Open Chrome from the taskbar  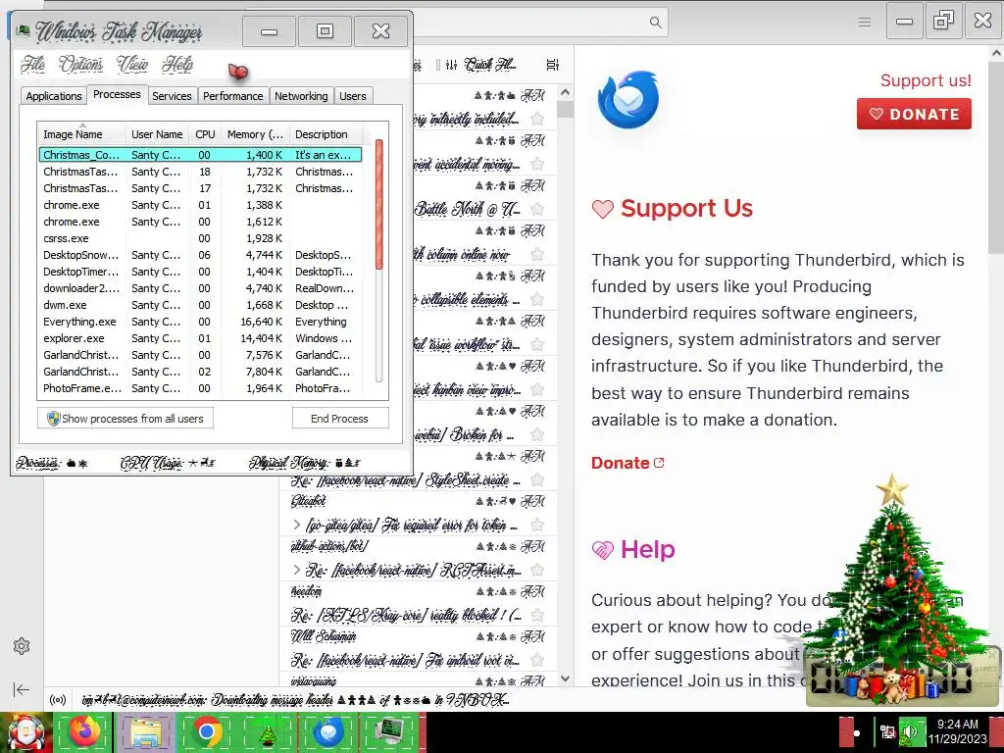tap(206, 731)
